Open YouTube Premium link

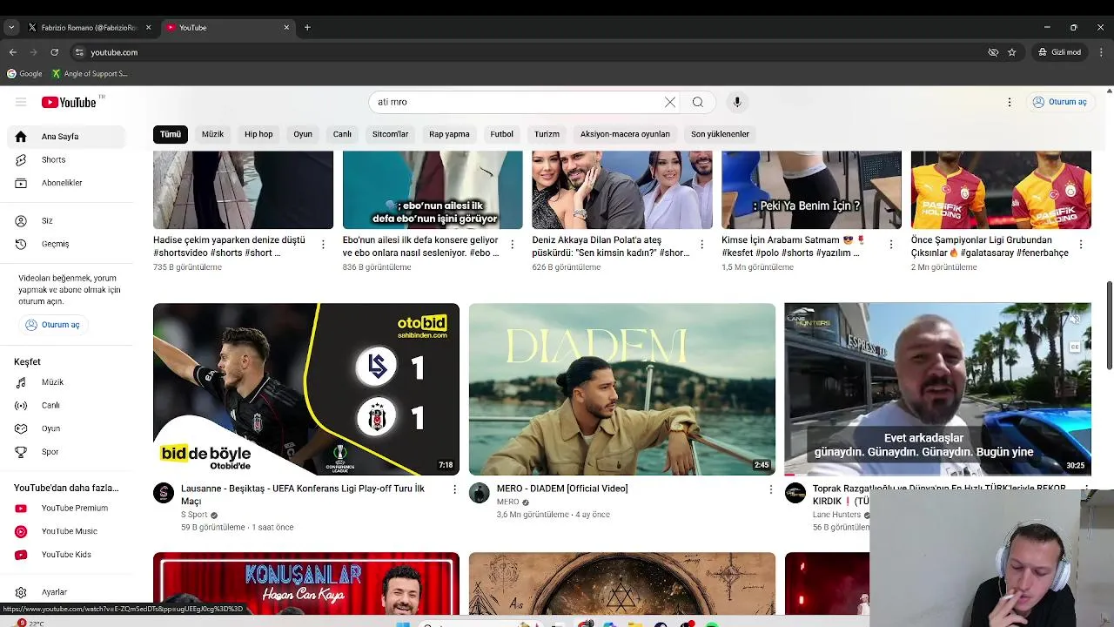(68, 508)
